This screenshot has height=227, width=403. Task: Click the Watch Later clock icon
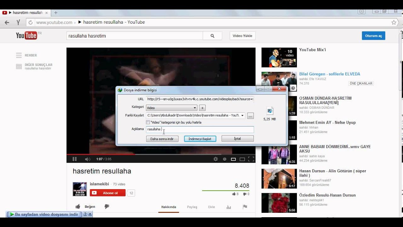pos(224,159)
